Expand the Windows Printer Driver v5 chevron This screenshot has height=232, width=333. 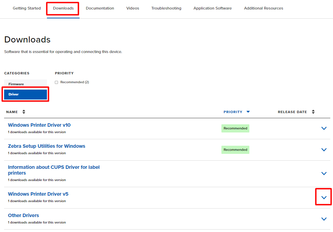click(x=324, y=197)
